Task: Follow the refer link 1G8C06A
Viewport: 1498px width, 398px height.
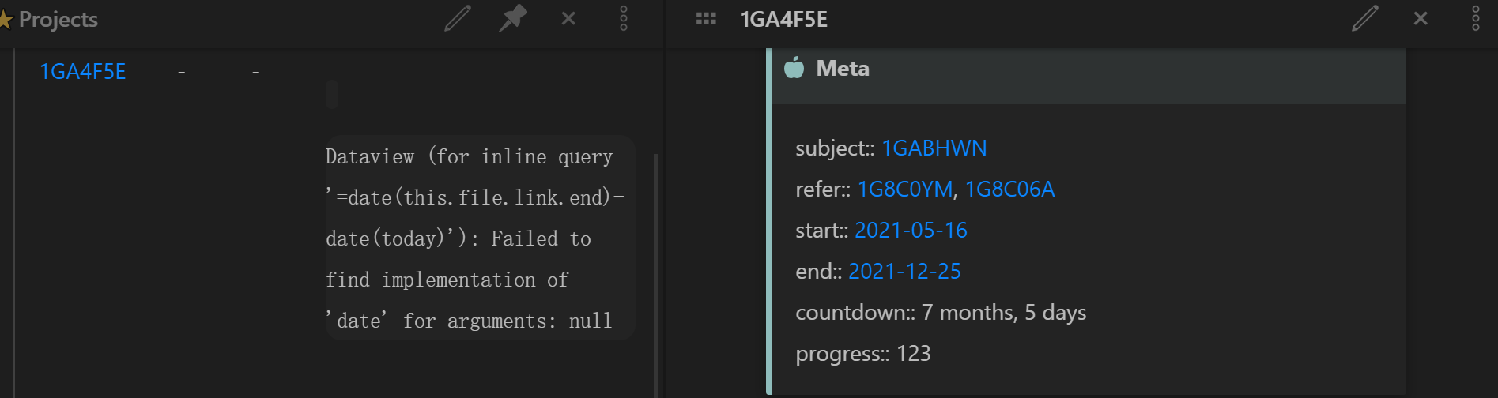Action: tap(1009, 190)
